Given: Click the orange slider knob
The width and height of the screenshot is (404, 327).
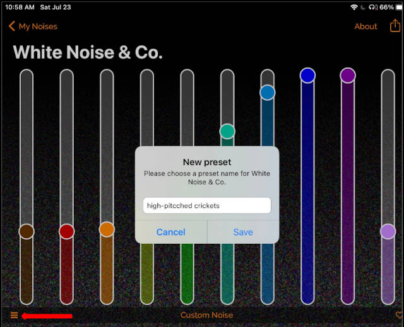Looking at the screenshot, I should click(x=107, y=229).
